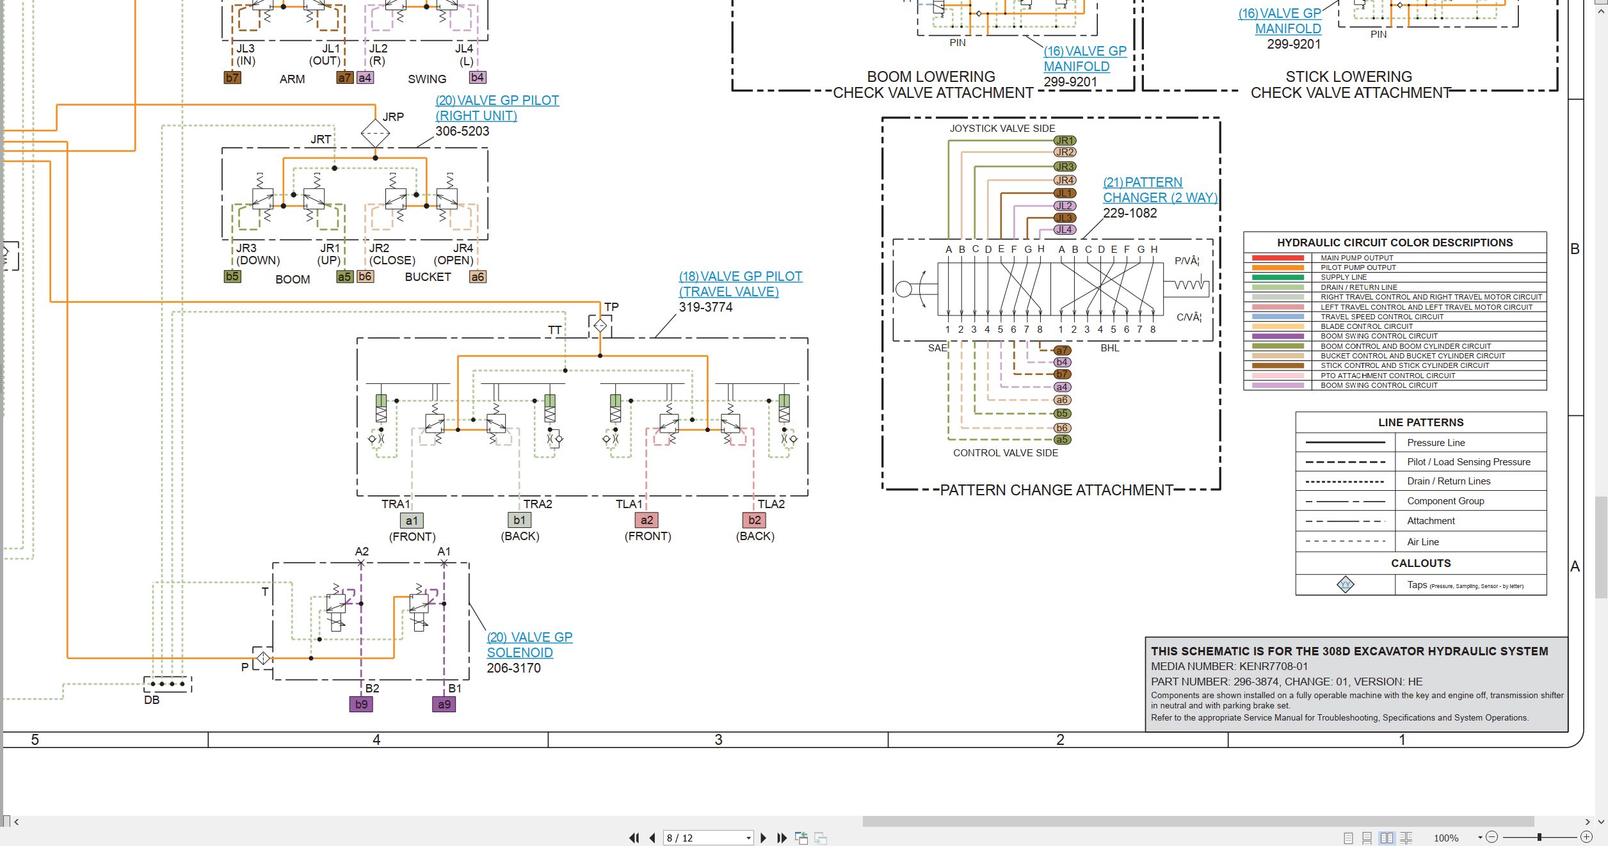Click the go to next view icon
The height and width of the screenshot is (846, 1608).
pyautogui.click(x=821, y=838)
